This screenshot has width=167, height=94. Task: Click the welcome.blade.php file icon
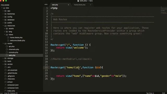(x=8, y=40)
